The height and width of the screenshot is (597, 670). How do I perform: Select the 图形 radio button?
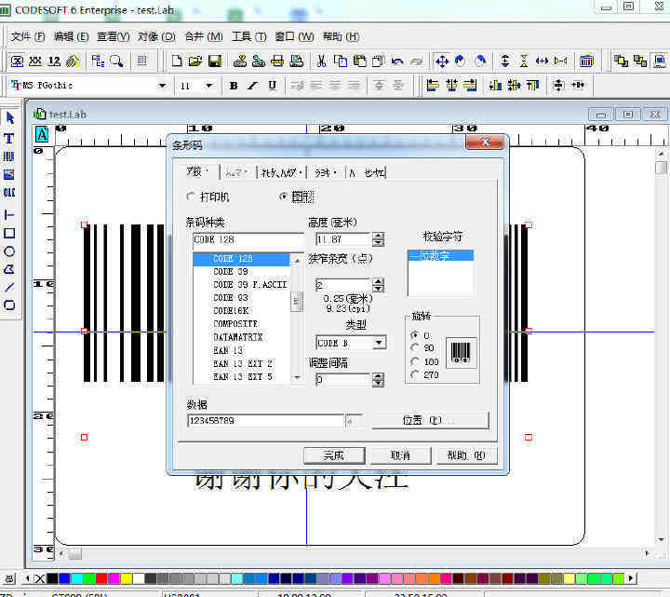283,197
